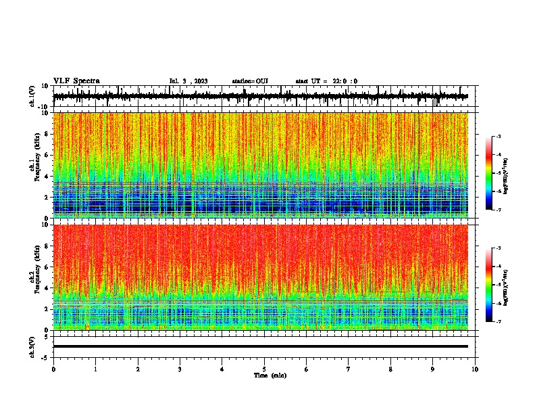
Task: Click the ch.3 flat black voltage trace
Action: click(261, 346)
